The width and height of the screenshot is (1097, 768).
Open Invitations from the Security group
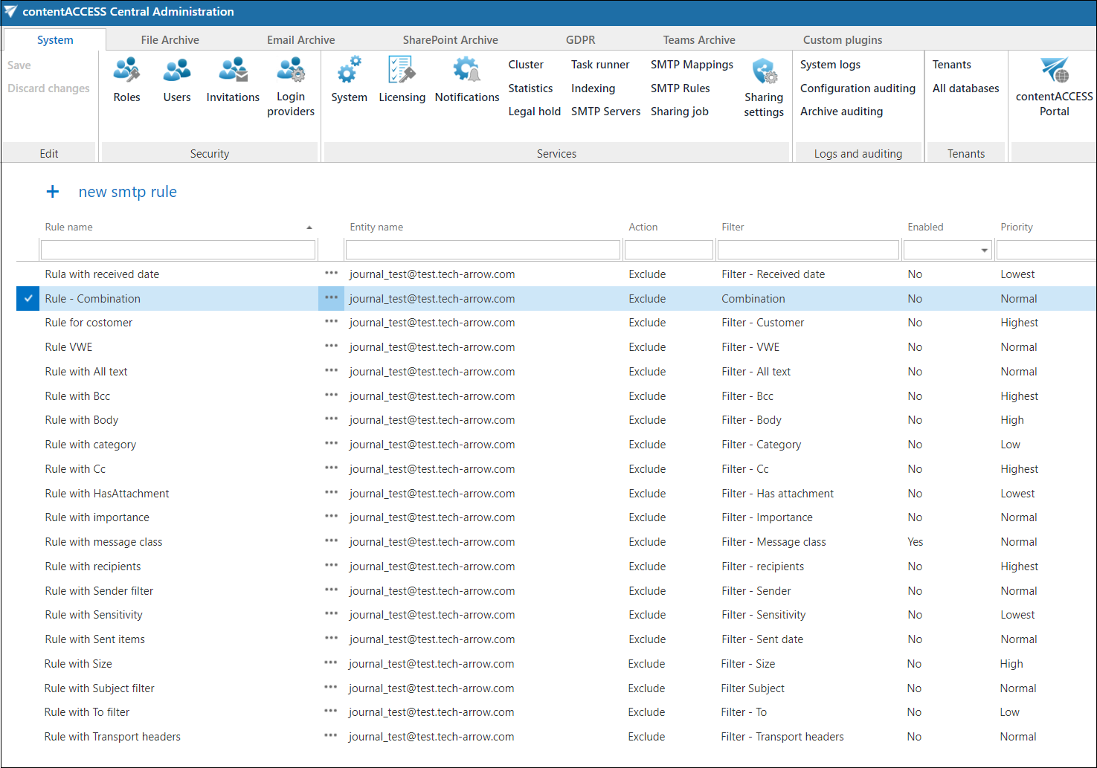coord(233,71)
